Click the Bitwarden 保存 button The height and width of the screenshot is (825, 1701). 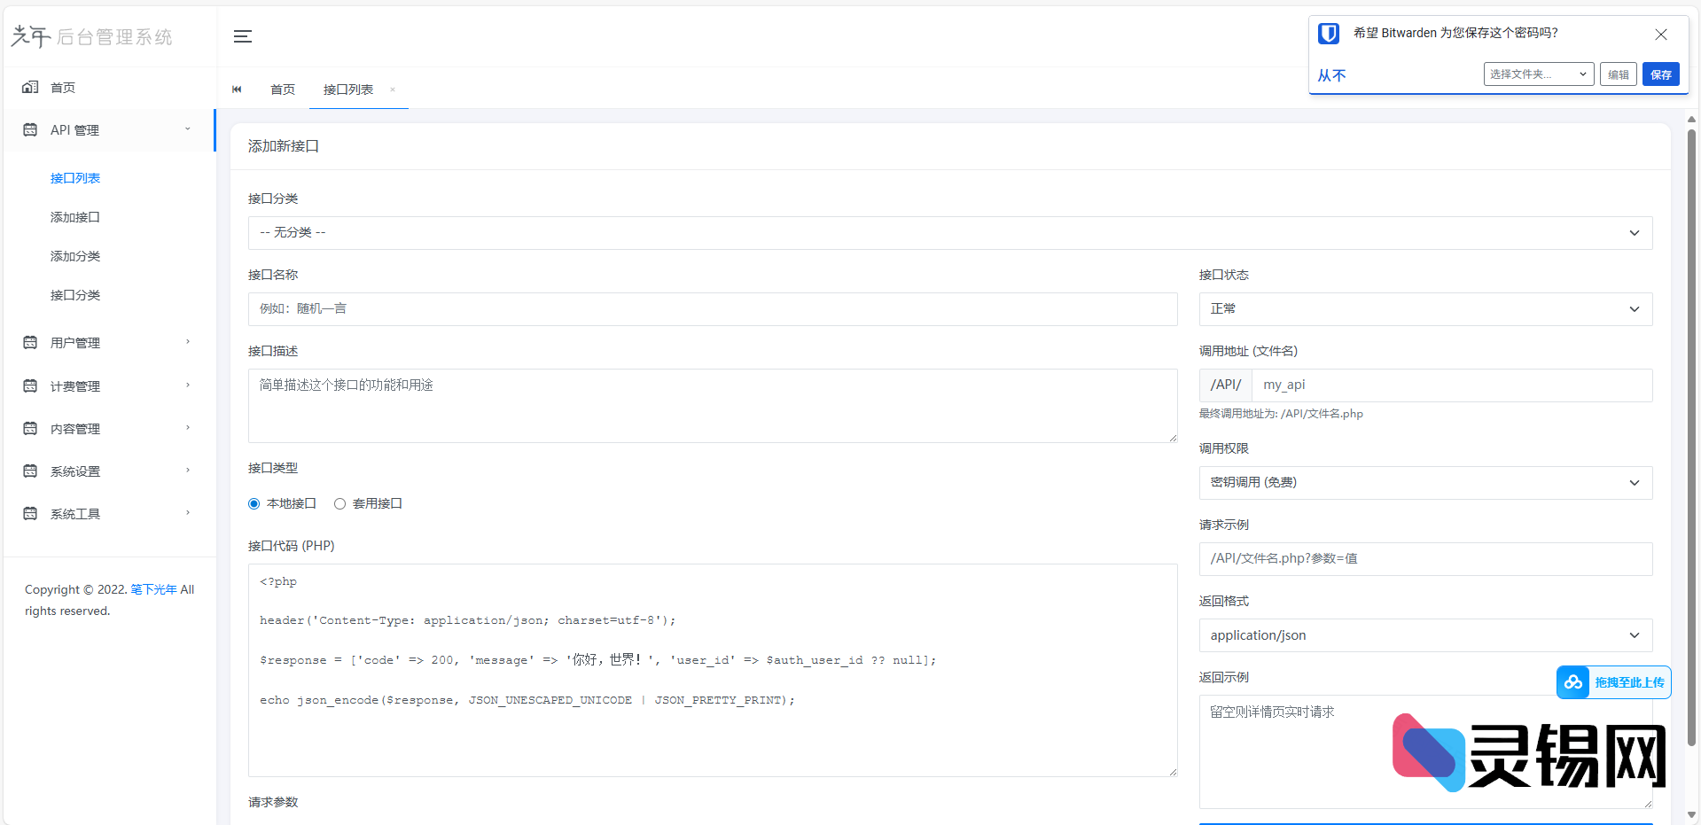[x=1660, y=74]
